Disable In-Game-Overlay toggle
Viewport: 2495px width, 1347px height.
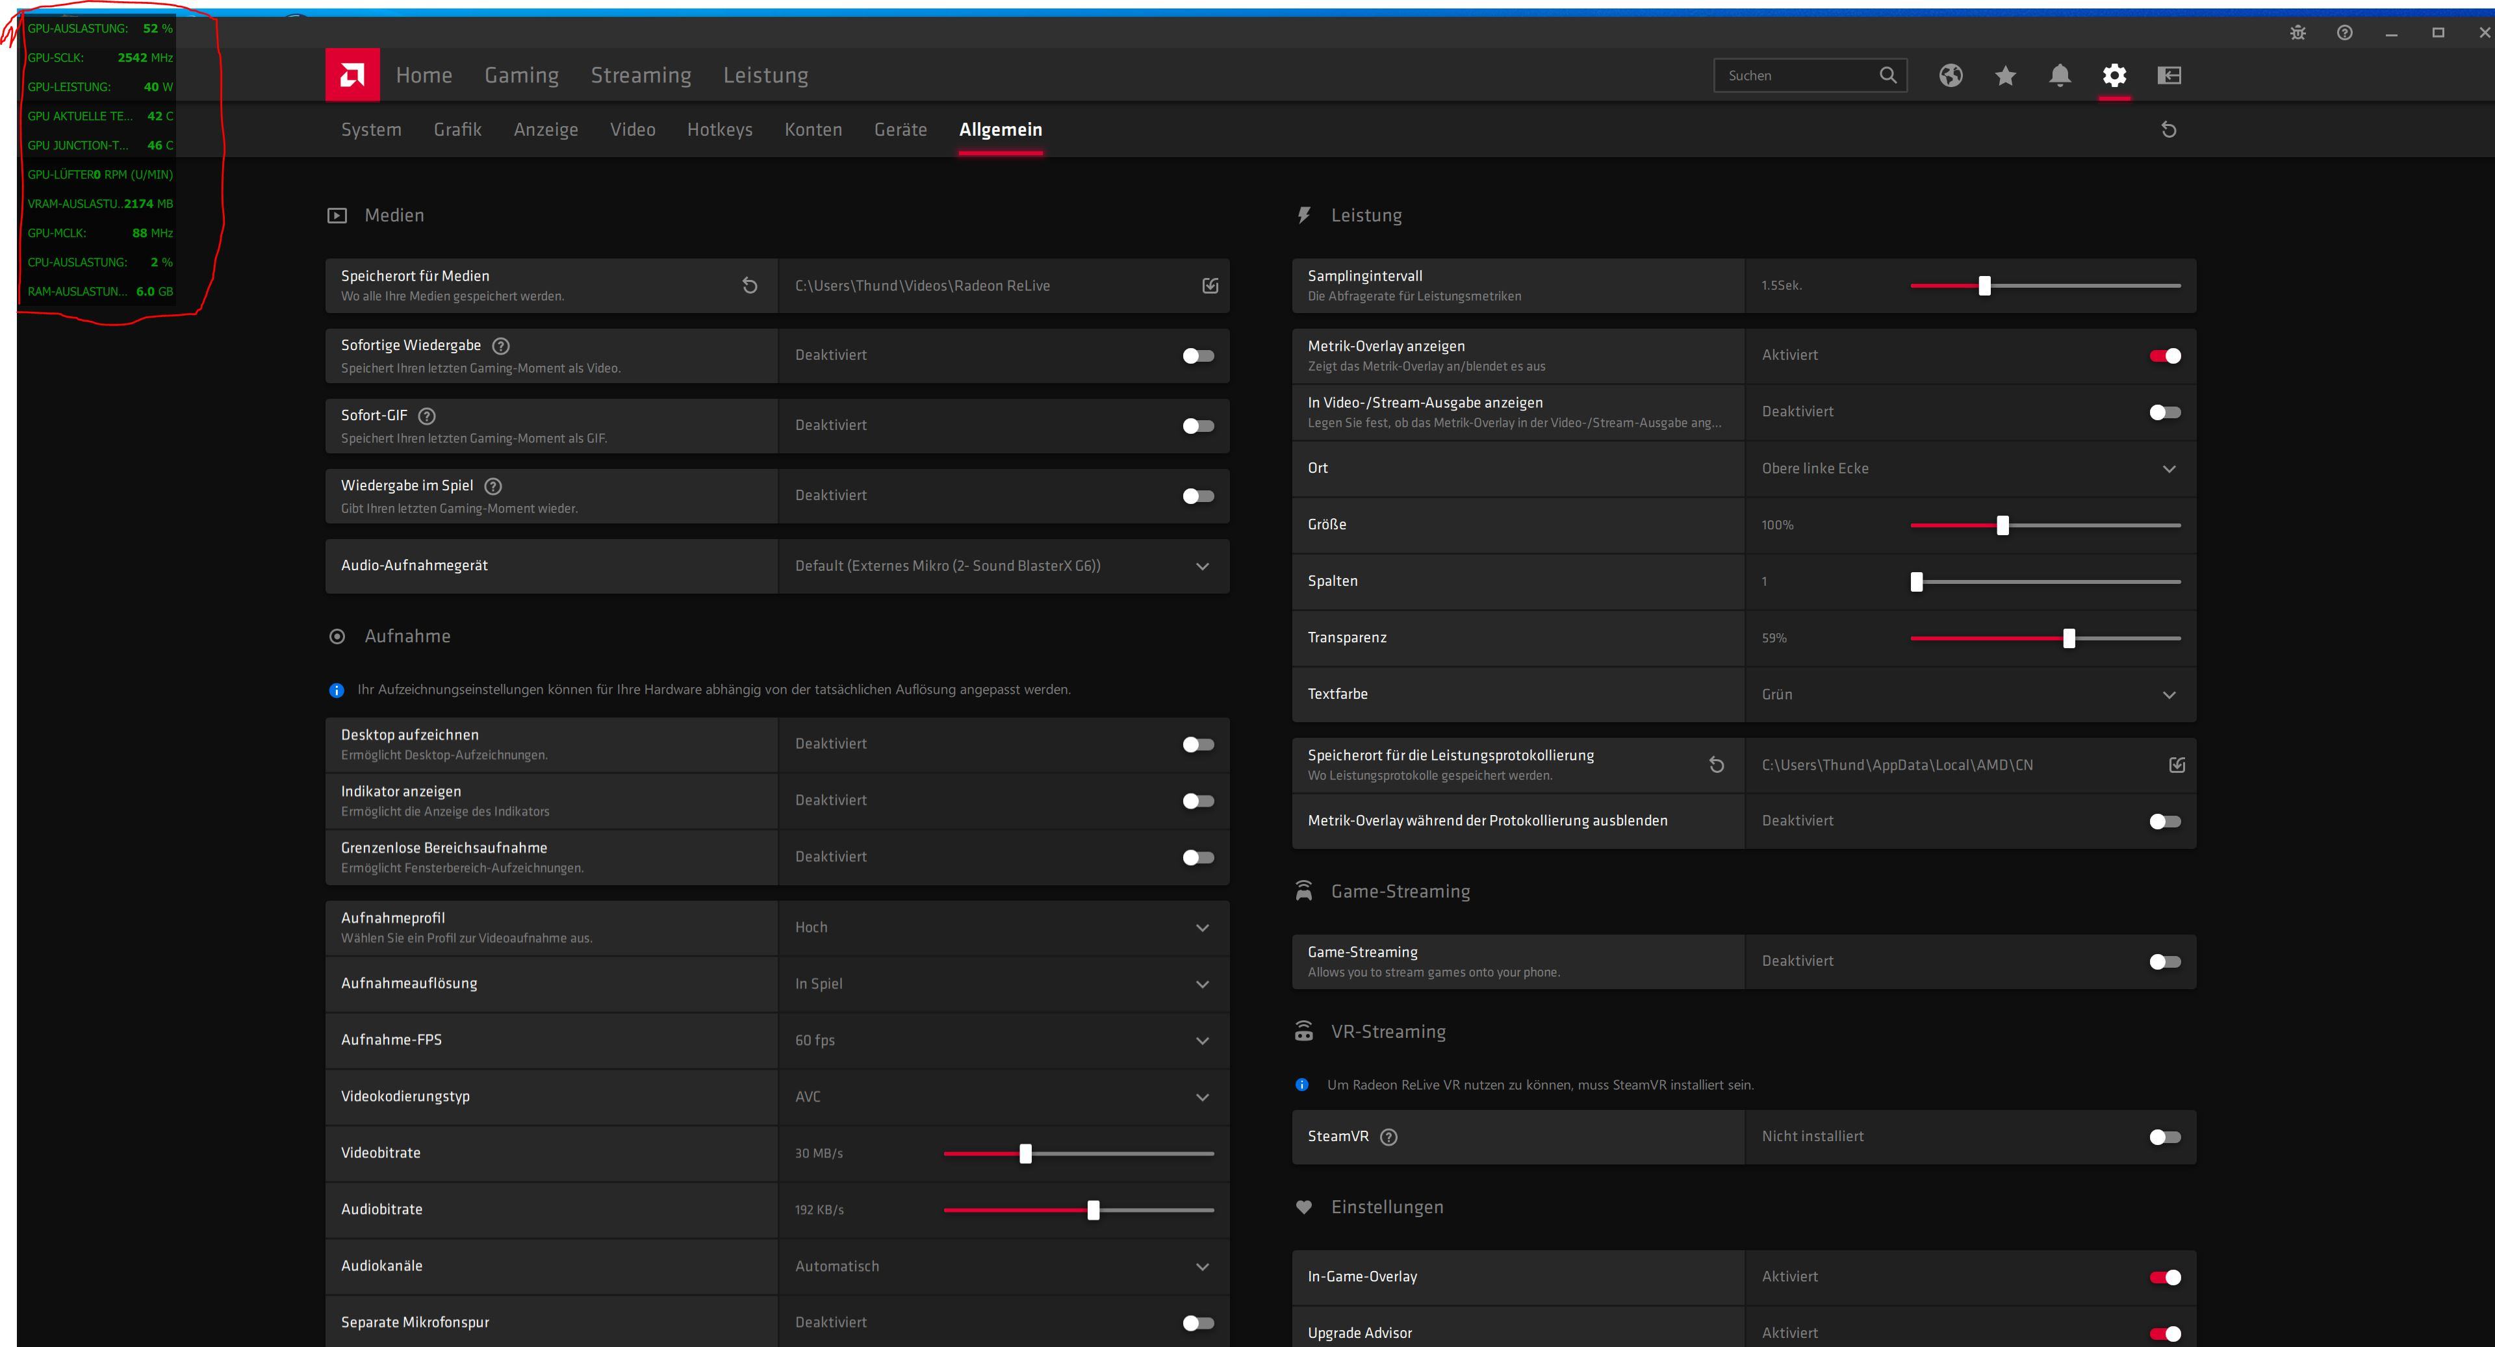pyautogui.click(x=2165, y=1278)
